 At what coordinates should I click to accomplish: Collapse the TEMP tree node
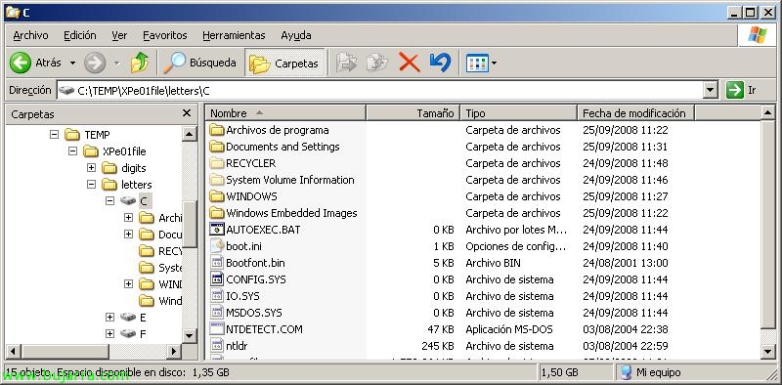(55, 135)
